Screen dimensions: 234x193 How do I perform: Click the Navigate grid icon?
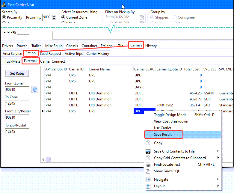(x=148, y=180)
